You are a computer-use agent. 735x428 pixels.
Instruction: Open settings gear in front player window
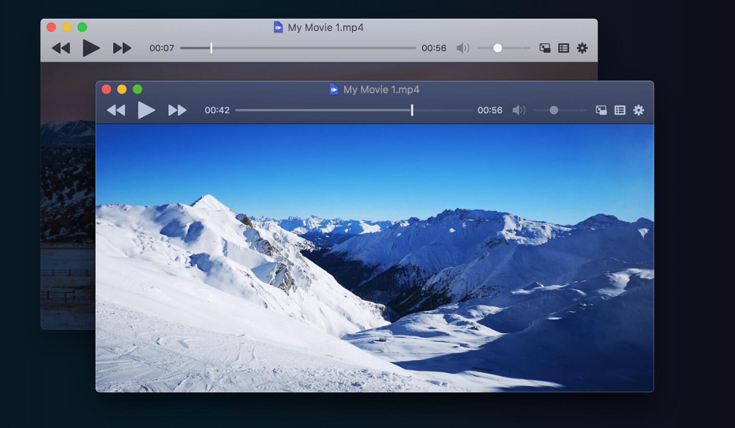coord(639,110)
